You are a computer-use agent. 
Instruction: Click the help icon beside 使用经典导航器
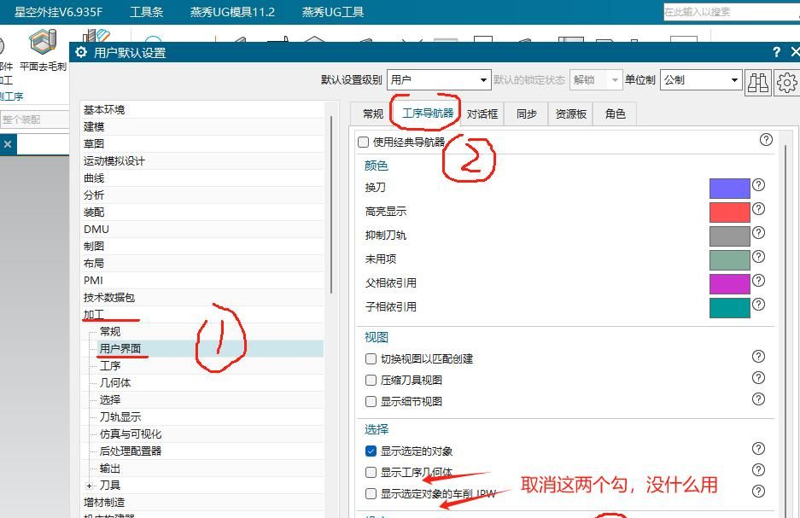click(766, 141)
